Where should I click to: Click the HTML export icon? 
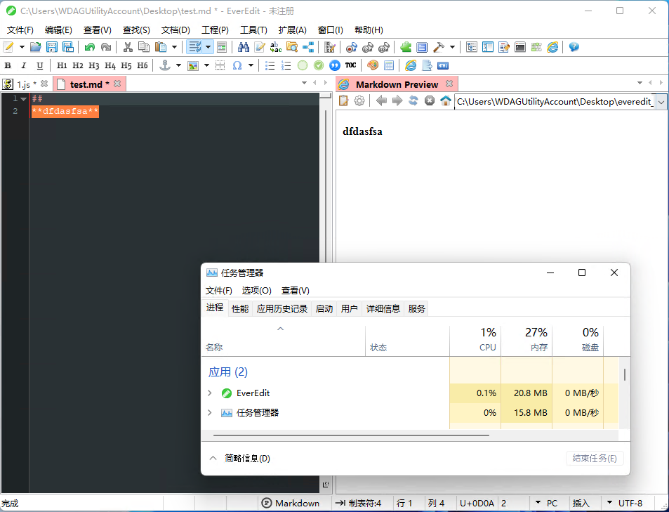click(x=443, y=65)
